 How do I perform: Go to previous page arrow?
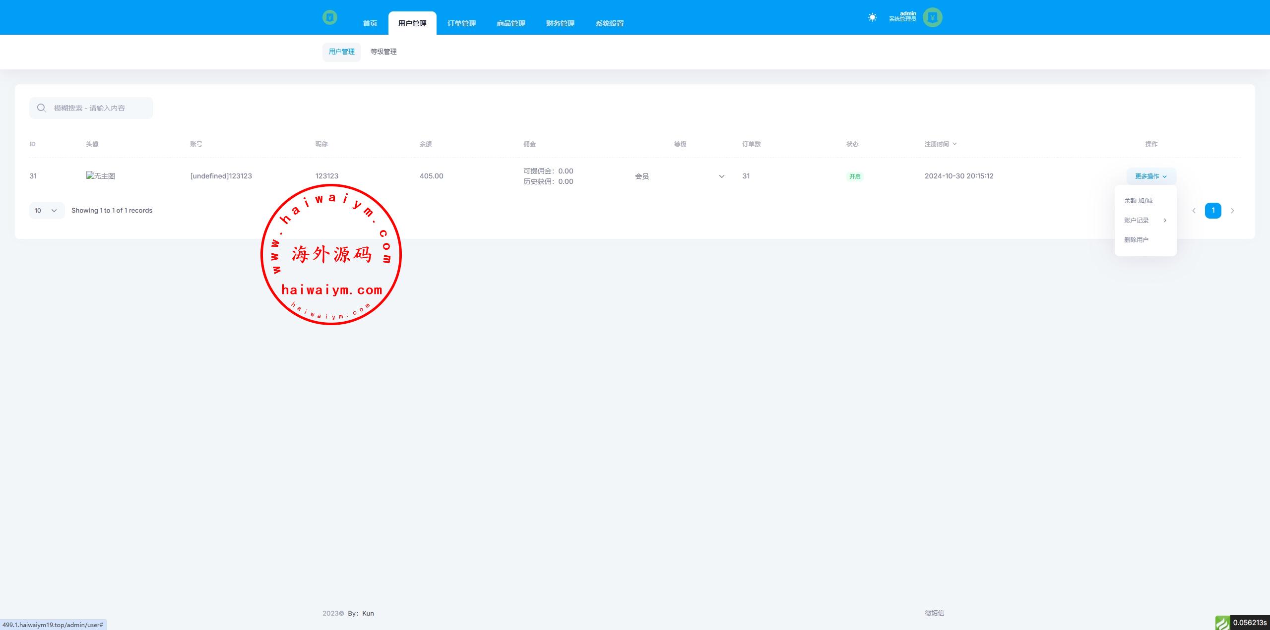click(x=1194, y=211)
